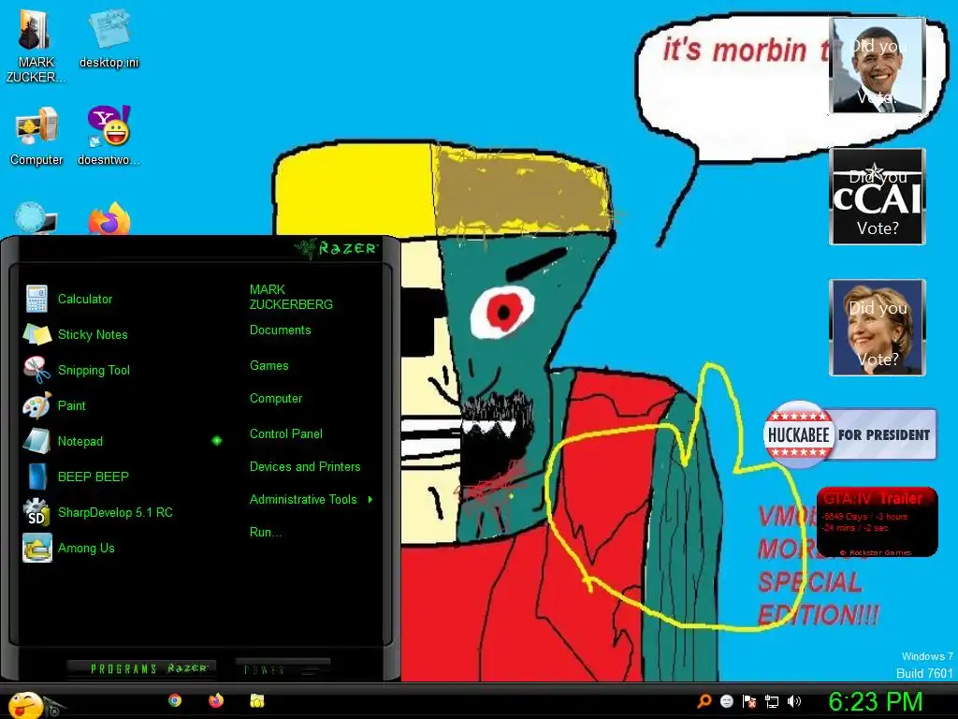Click the GTA:IV Trailer countdown gadget

[877, 522]
